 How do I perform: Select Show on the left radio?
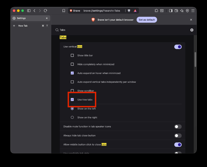tap(72, 108)
